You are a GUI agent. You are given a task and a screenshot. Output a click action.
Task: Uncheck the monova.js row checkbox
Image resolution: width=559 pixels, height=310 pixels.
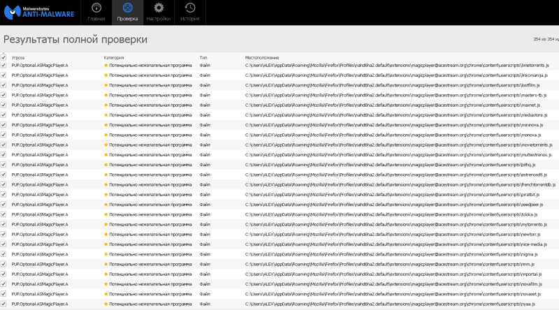click(x=3, y=135)
